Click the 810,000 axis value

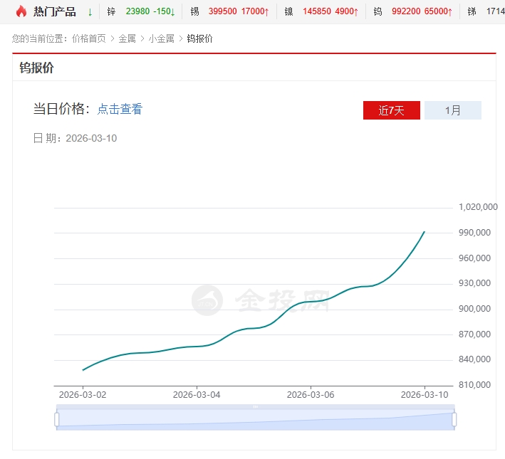[x=474, y=385]
